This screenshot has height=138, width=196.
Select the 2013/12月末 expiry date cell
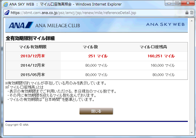33,56
